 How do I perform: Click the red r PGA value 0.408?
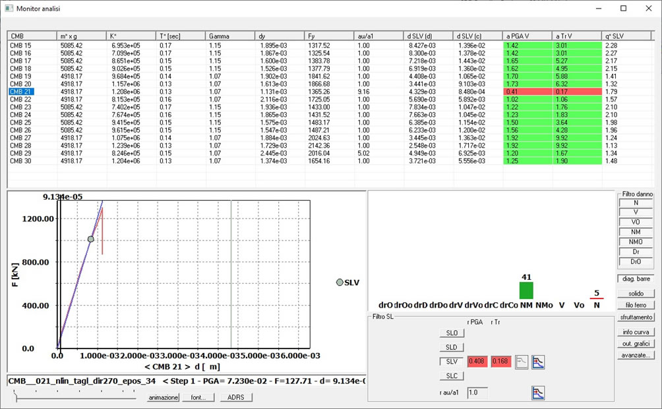pyautogui.click(x=477, y=362)
